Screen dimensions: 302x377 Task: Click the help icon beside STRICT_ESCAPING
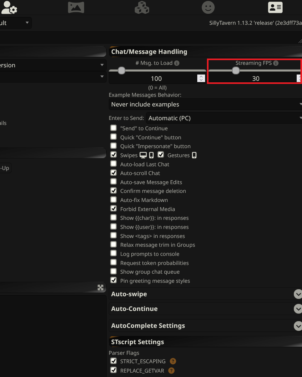pos(173,361)
